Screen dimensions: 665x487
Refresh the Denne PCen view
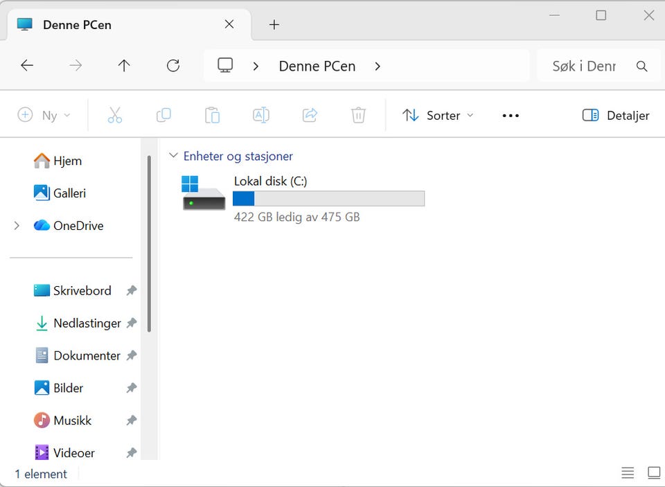pos(173,65)
